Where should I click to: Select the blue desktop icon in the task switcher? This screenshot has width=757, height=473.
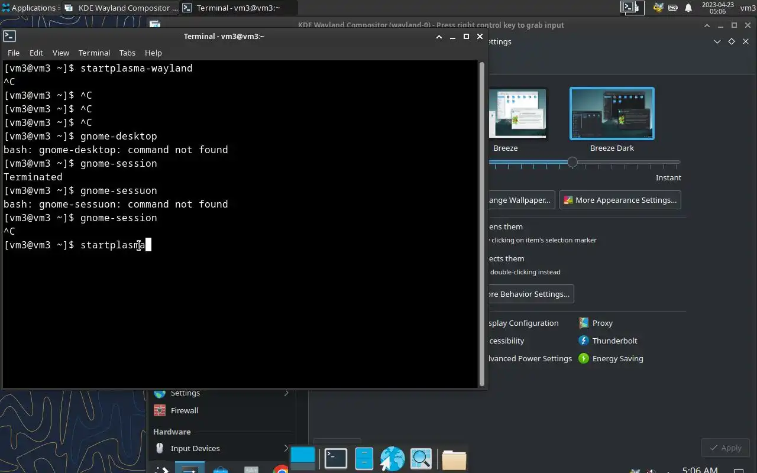point(303,459)
